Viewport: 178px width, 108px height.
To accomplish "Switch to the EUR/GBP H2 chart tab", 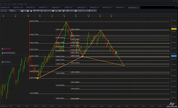I will click(x=57, y=8).
